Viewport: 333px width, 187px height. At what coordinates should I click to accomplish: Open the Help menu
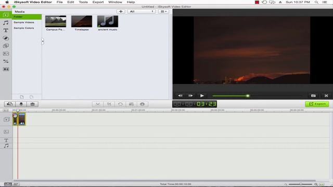[131, 2]
